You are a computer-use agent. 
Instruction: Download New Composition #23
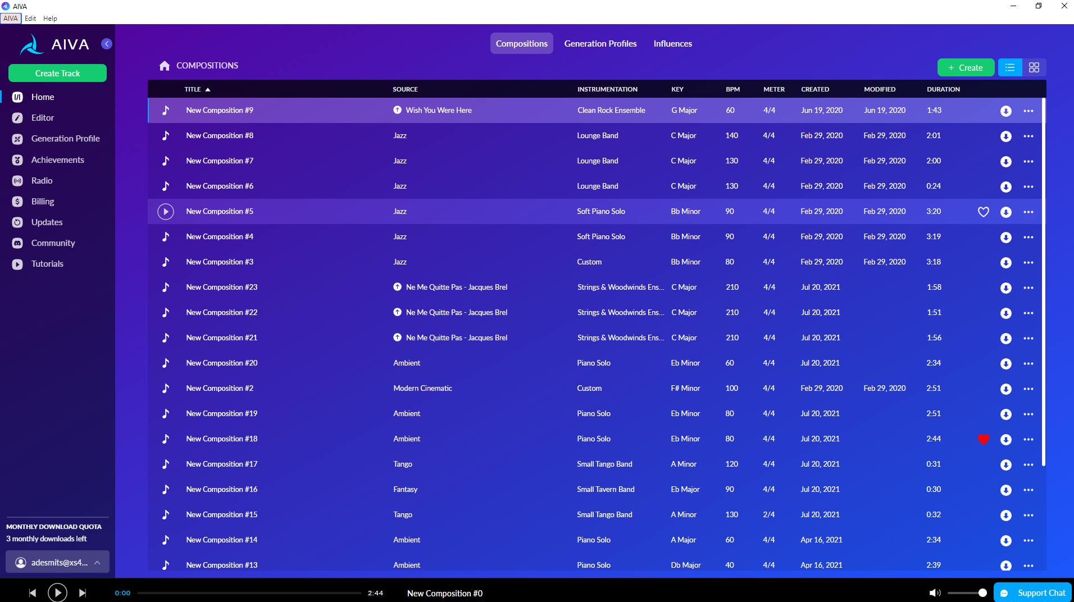1006,288
